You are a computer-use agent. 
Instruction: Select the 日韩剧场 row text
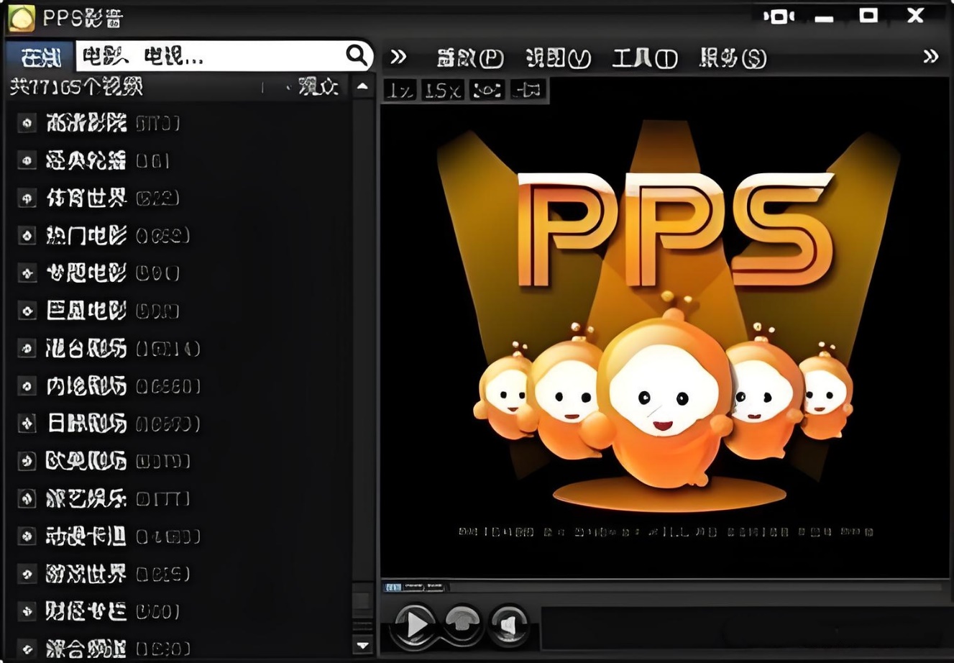tap(86, 424)
